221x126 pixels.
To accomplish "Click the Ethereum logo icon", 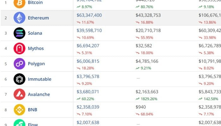I will click(x=19, y=18).
